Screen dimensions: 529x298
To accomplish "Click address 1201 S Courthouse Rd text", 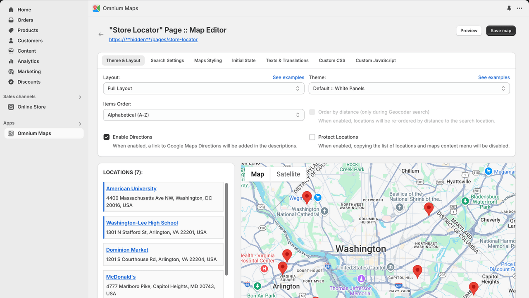I will point(161,260).
